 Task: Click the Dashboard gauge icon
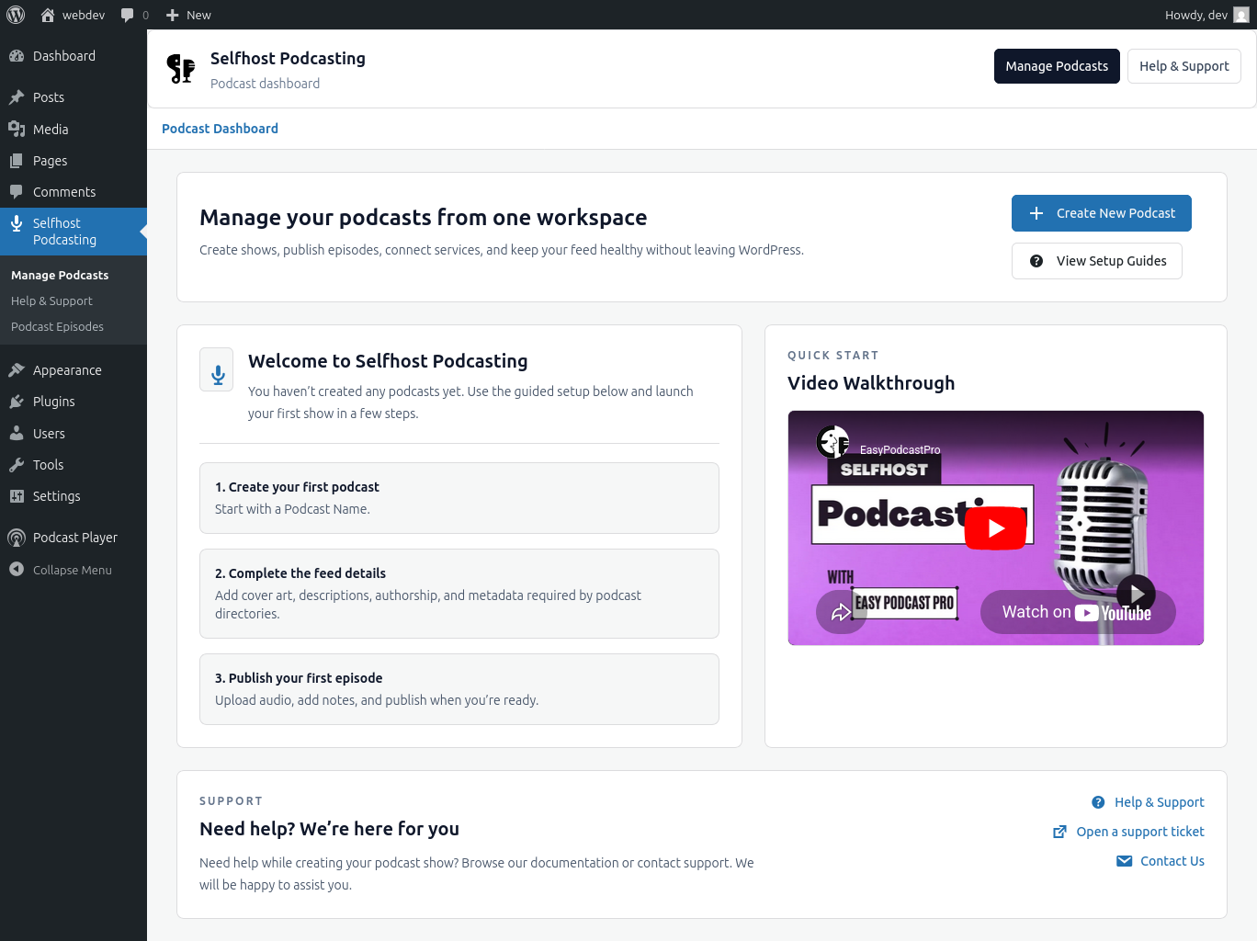pos(17,56)
